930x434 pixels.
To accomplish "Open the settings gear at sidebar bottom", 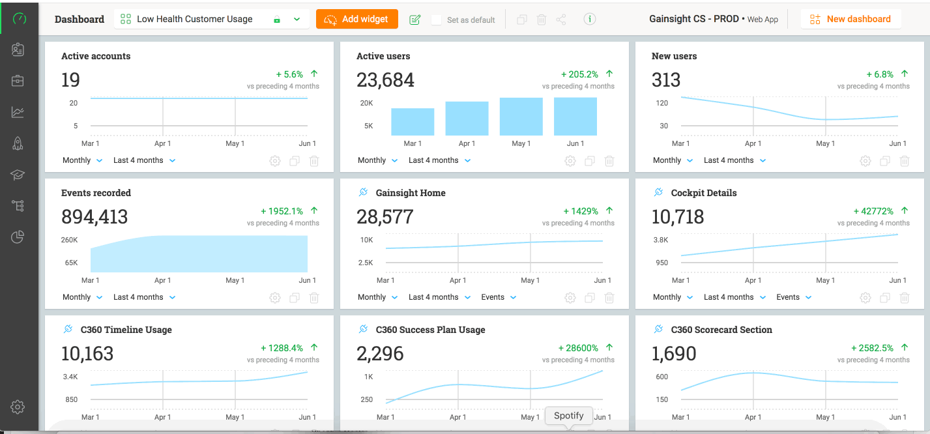I will click(x=18, y=407).
